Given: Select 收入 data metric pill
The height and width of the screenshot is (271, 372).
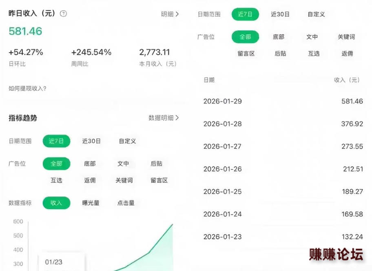Looking at the screenshot, I should (56, 203).
